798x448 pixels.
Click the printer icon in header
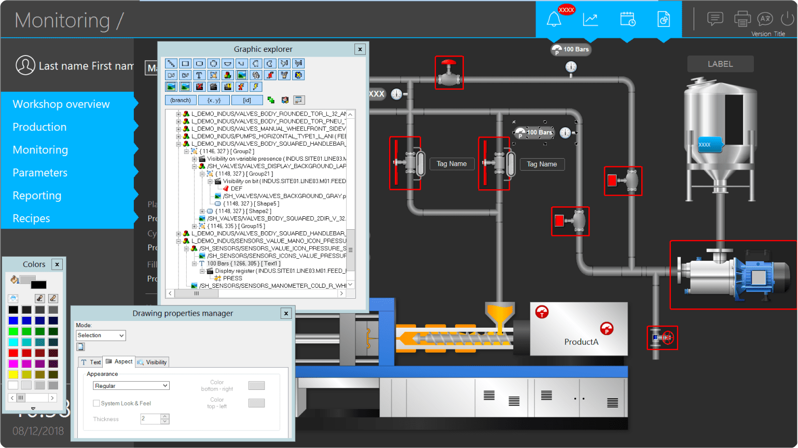tap(742, 19)
